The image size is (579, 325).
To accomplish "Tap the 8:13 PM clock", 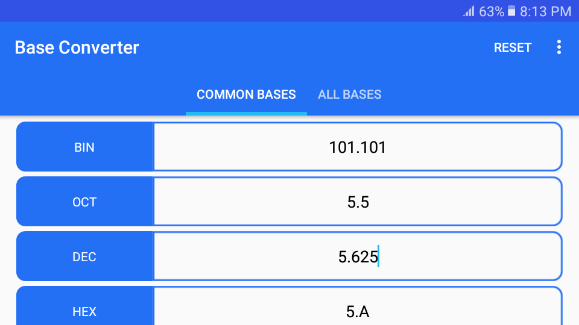I will pyautogui.click(x=545, y=11).
